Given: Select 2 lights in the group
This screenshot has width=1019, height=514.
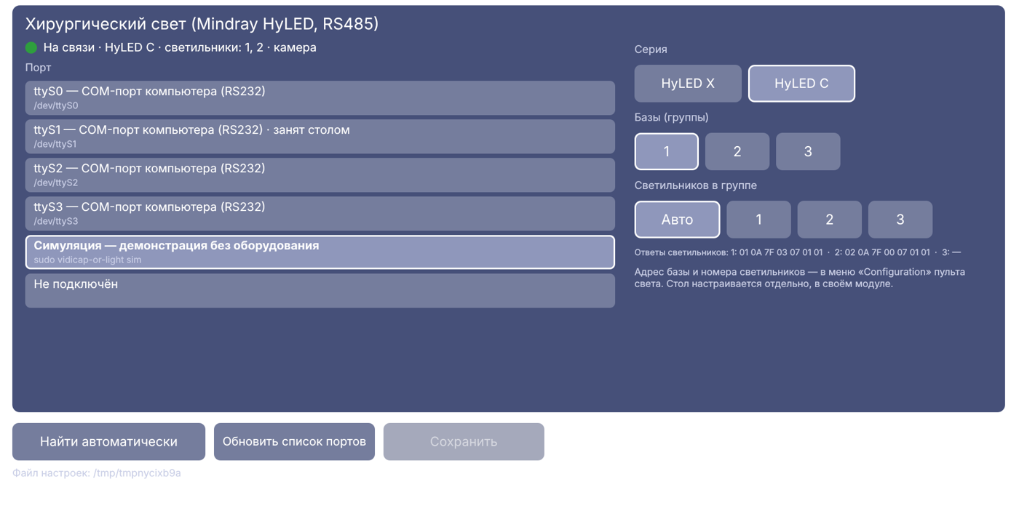Looking at the screenshot, I should pos(829,220).
